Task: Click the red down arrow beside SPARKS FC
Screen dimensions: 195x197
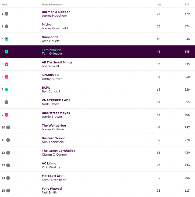Action: pos(6,77)
